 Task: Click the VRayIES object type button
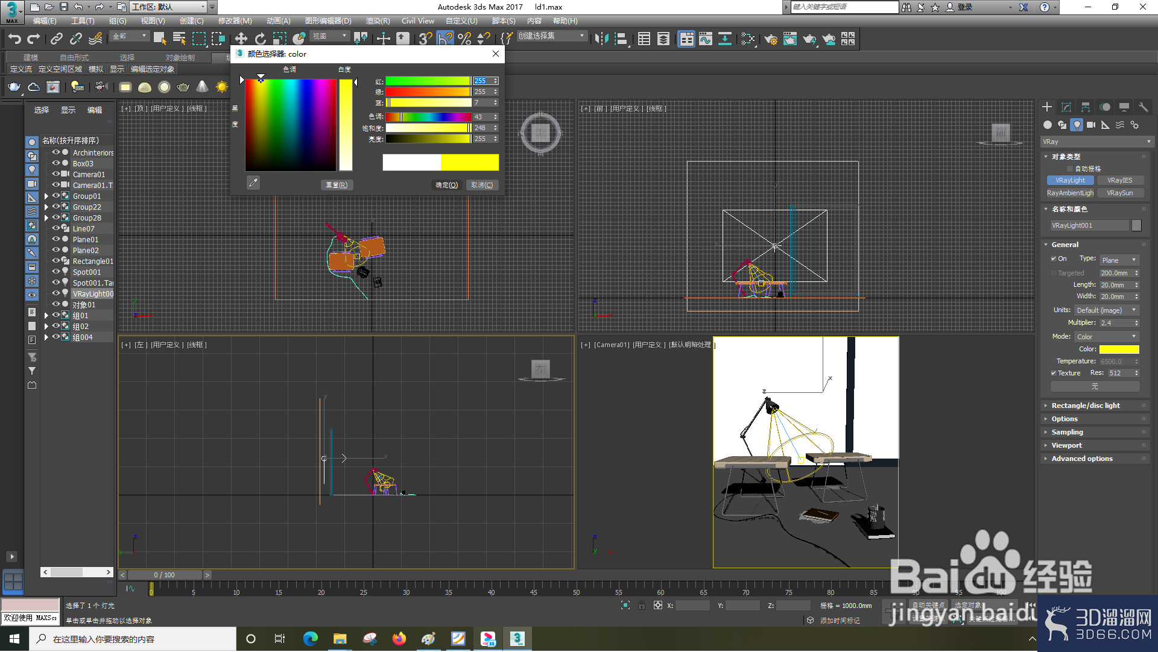point(1120,181)
